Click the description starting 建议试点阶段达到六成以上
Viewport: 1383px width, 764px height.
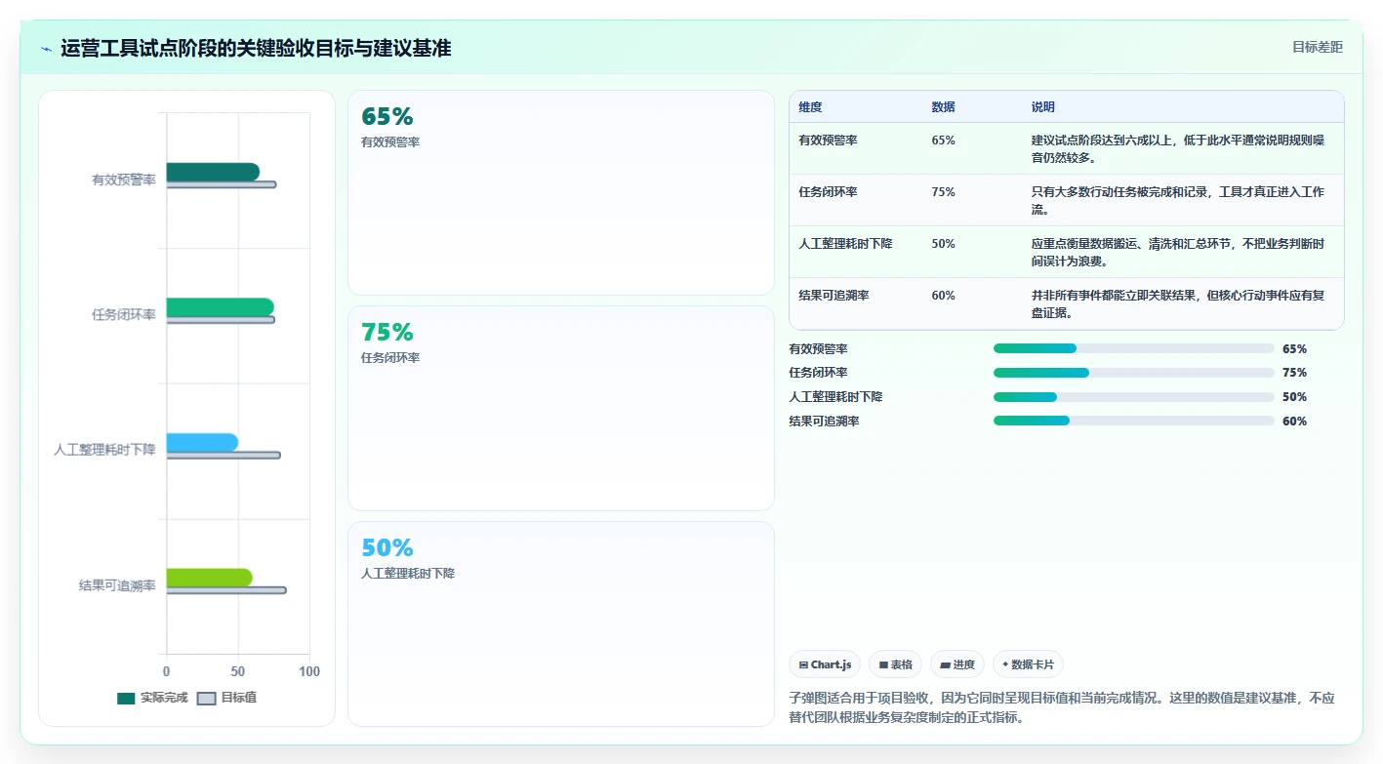coord(1178,148)
